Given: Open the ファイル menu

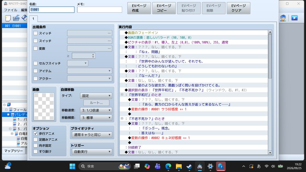Looking at the screenshot, I should 10,10.
